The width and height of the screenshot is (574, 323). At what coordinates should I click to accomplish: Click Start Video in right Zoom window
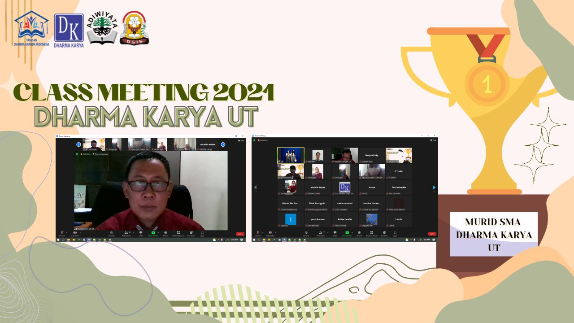[270, 233]
